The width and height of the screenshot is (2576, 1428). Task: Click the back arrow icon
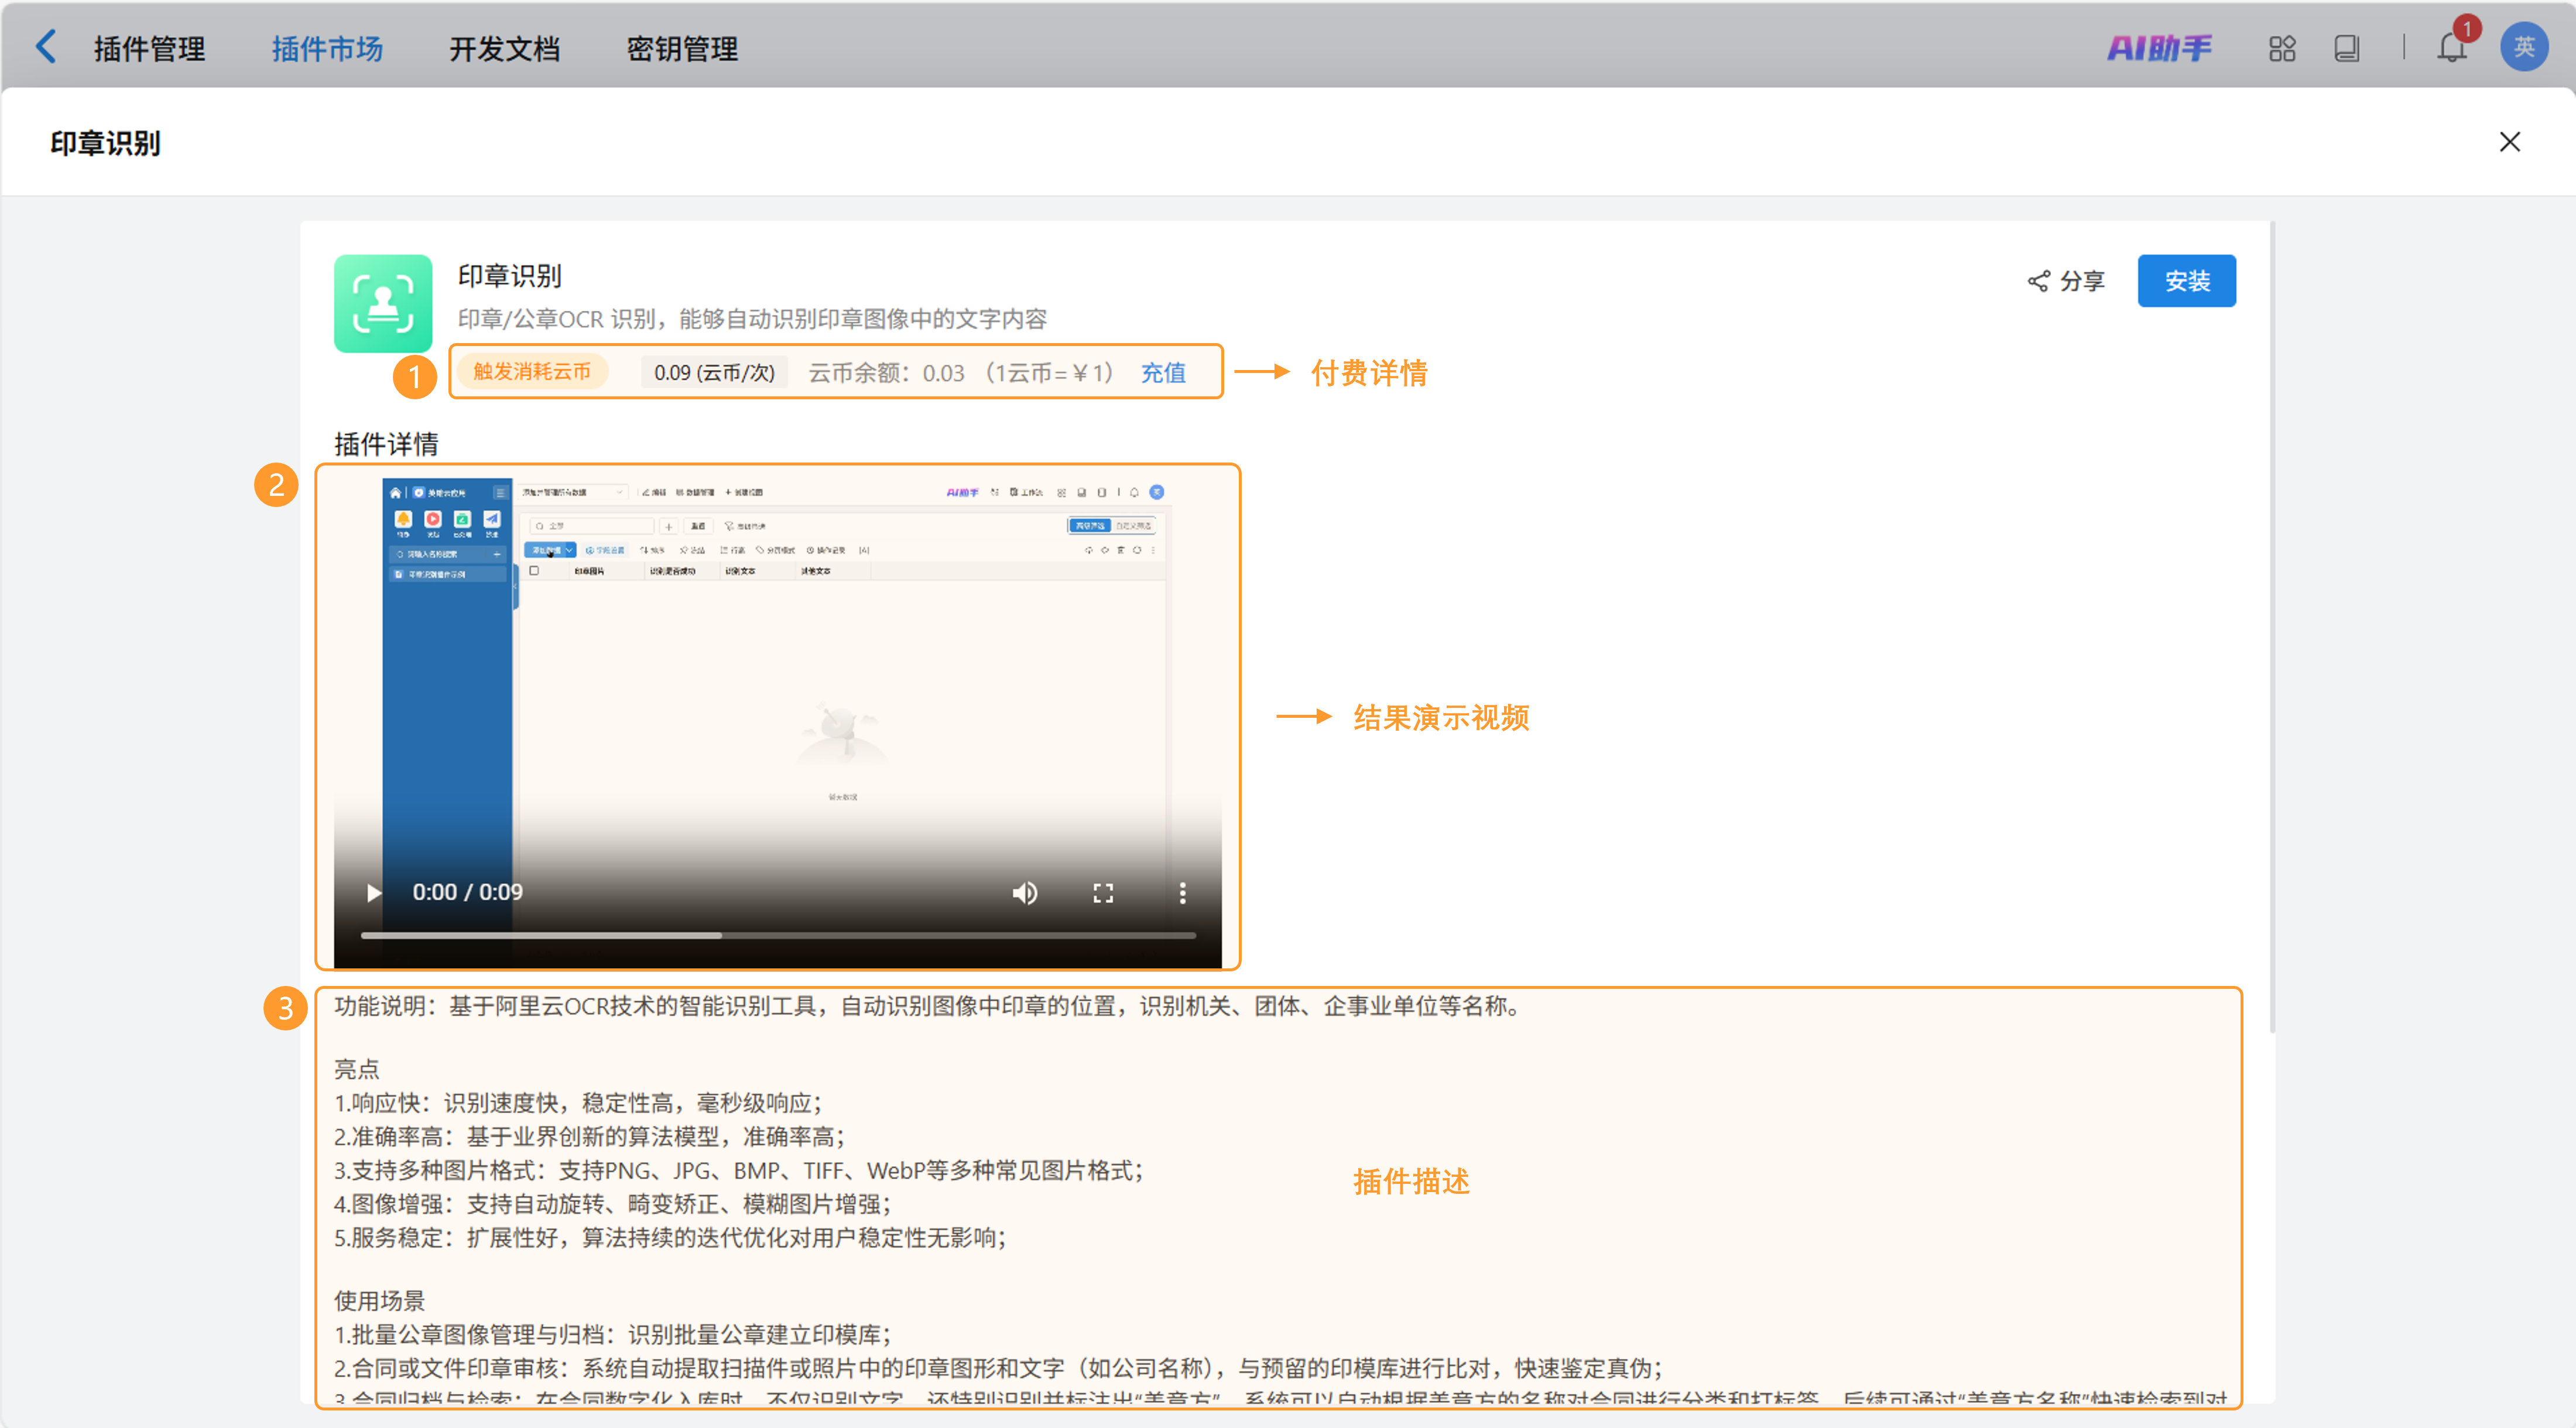coord(46,46)
